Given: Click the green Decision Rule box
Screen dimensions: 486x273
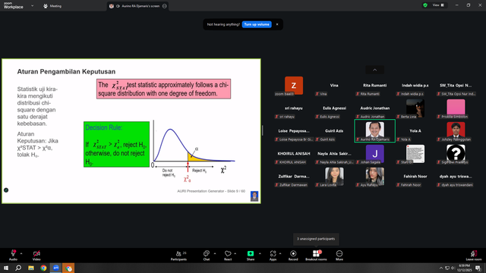Looking at the screenshot, I should (x=116, y=144).
